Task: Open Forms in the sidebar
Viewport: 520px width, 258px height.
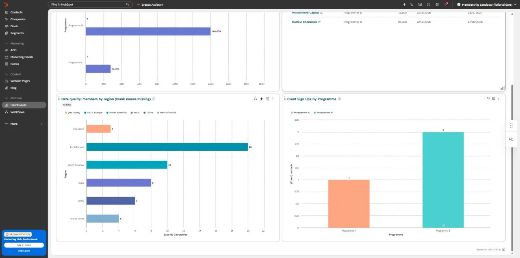Action: 15,64
